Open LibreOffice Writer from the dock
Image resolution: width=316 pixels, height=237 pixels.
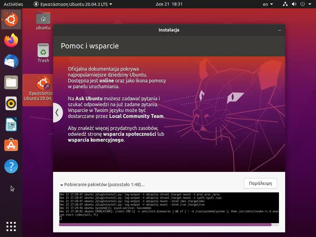[x=11, y=125]
